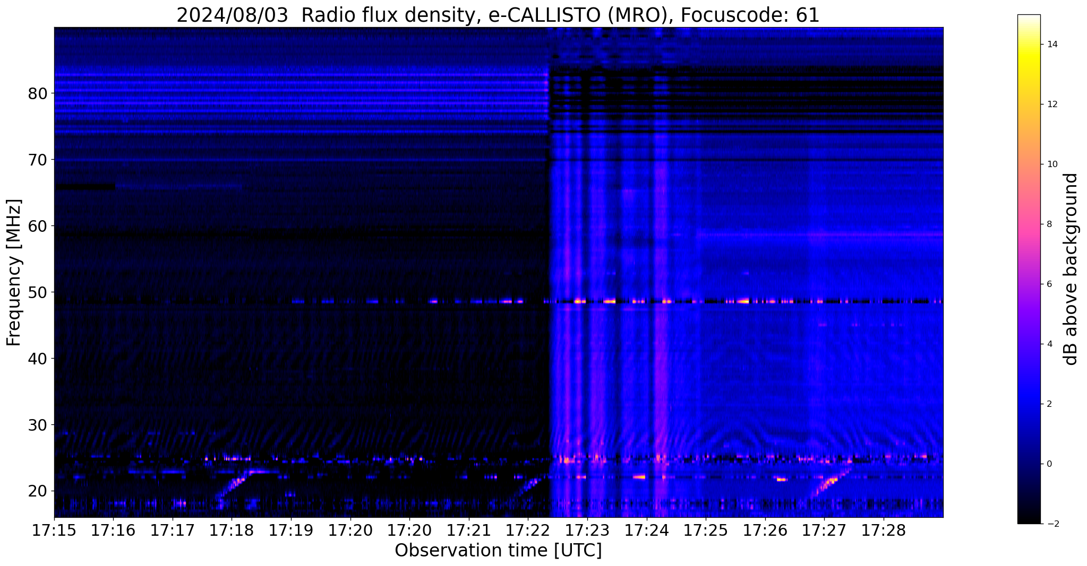The image size is (1087, 566).
Task: Click the 'Observation time [UTC]' x-axis label
Action: pos(498,551)
